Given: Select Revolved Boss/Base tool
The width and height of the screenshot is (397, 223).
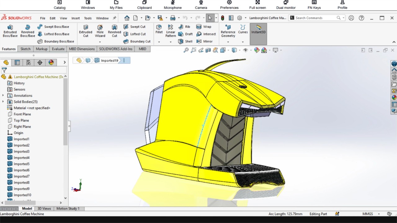Looking at the screenshot, I should [x=28, y=31].
